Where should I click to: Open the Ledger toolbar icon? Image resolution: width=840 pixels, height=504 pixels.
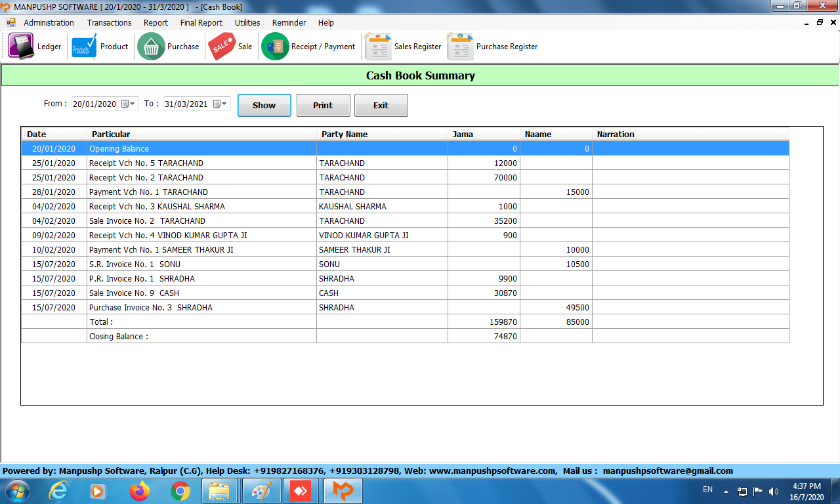point(21,47)
